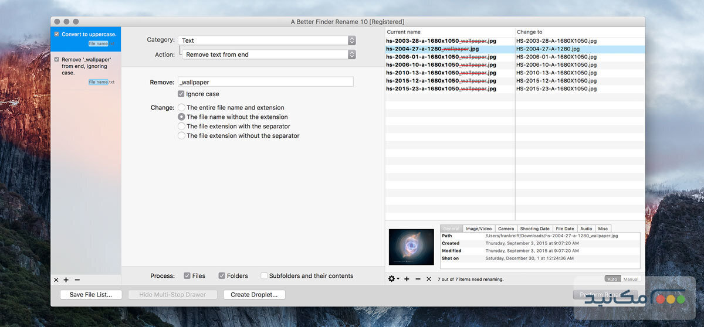Image resolution: width=704 pixels, height=327 pixels.
Task: Delete all steps using X icon under step list
Action: [56, 280]
